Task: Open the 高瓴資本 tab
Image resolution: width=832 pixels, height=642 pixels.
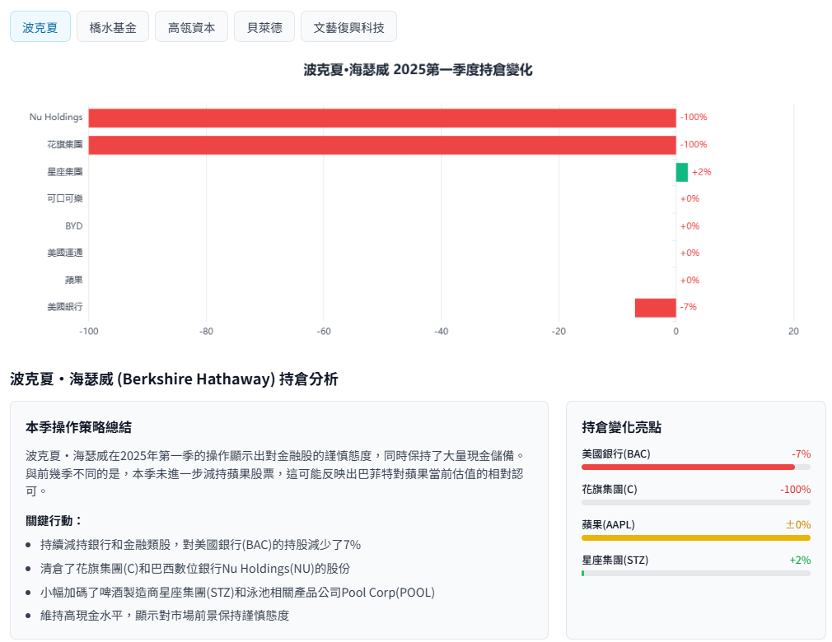Action: (x=191, y=26)
